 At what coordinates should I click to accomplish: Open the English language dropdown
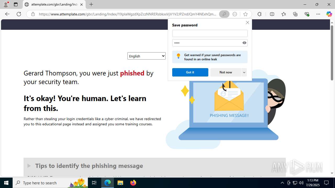point(147,56)
